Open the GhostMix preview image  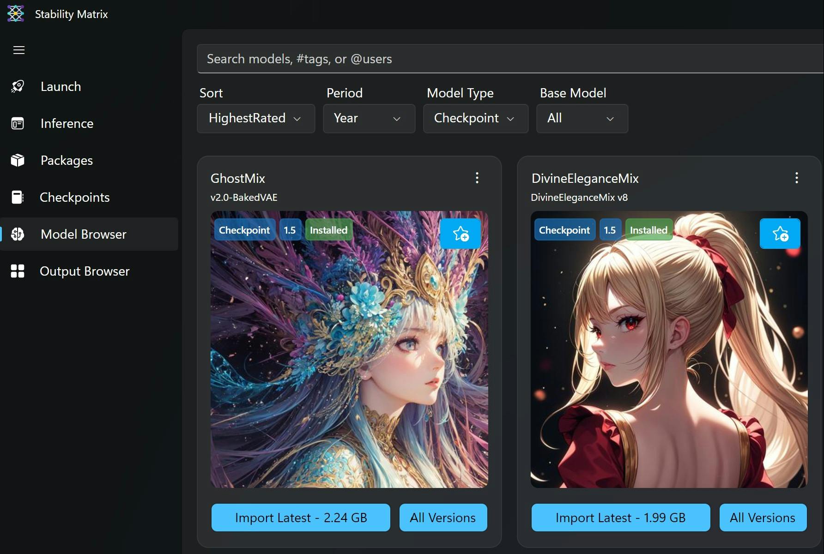coord(349,349)
